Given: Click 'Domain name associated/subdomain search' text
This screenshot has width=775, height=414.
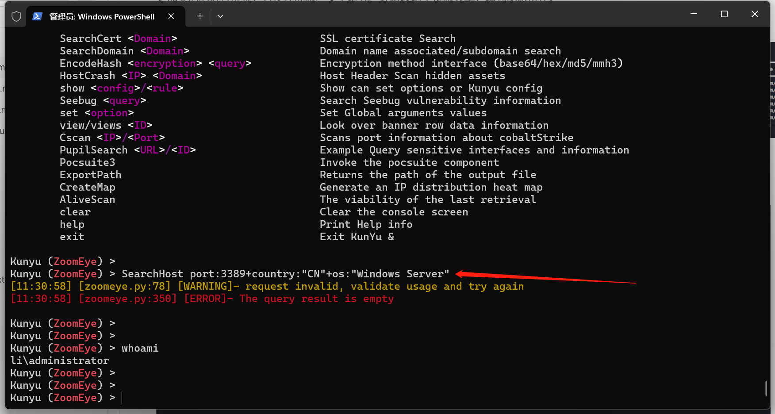Looking at the screenshot, I should coord(440,51).
